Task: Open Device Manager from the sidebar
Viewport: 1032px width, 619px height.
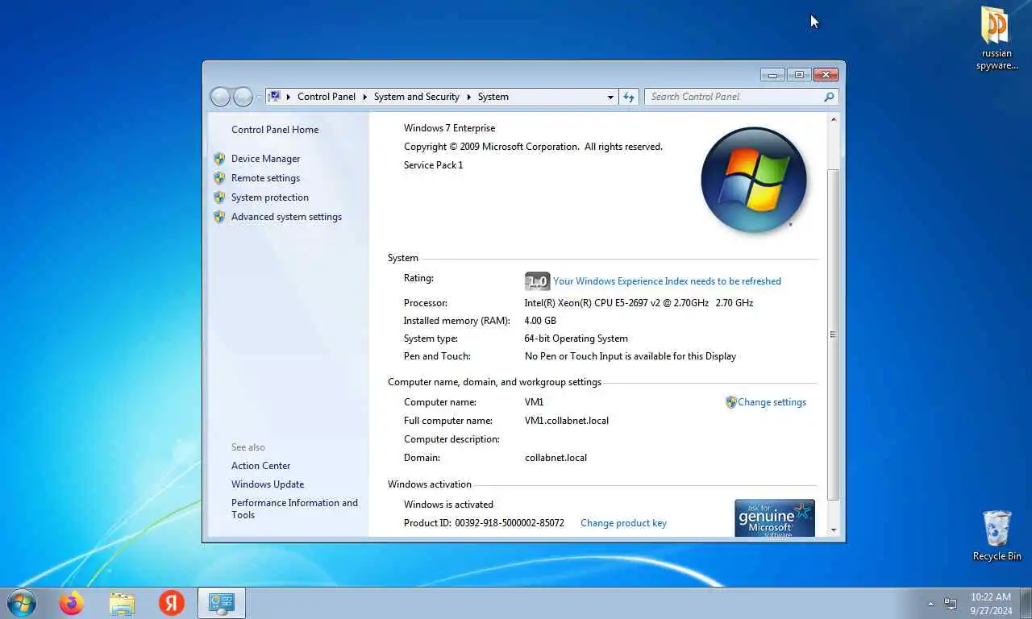Action: pos(265,159)
